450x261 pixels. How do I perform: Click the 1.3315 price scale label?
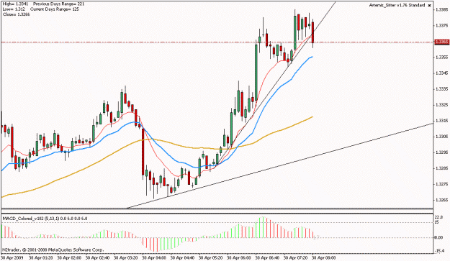point(441,121)
